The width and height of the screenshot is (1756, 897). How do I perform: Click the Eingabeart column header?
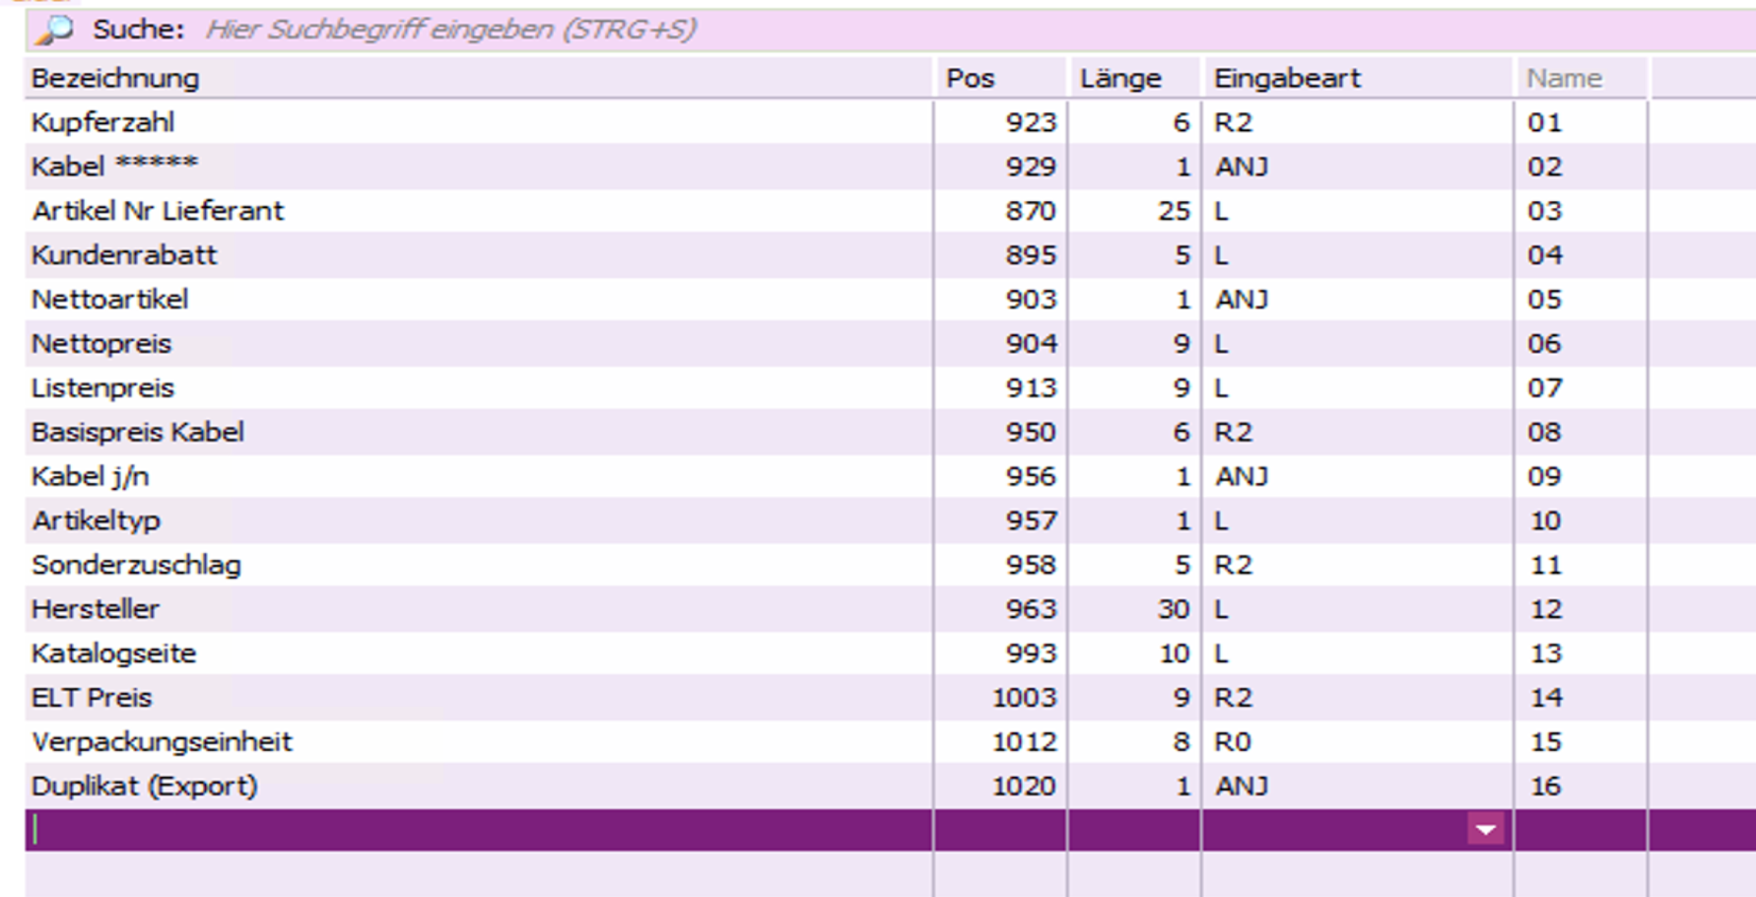[1287, 79]
